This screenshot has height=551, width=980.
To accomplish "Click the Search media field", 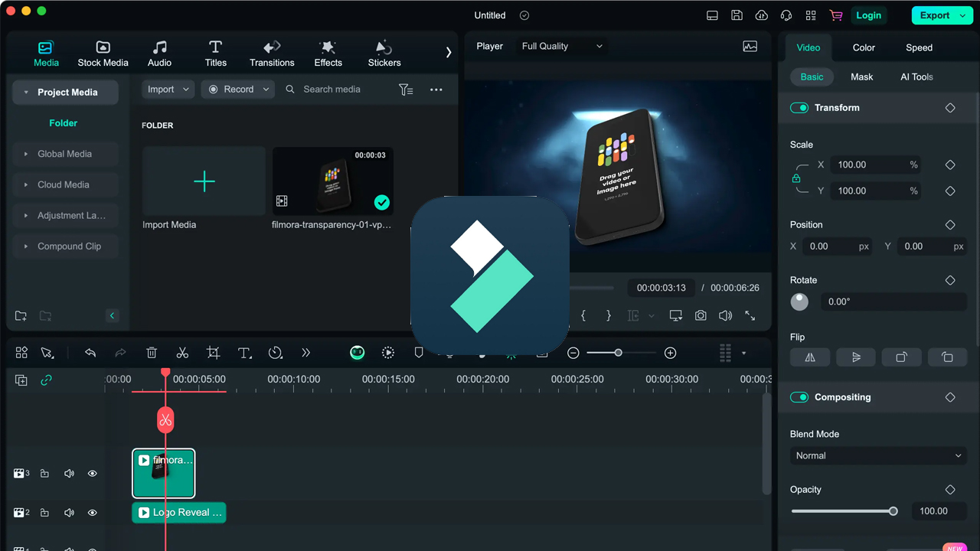I will 332,90.
